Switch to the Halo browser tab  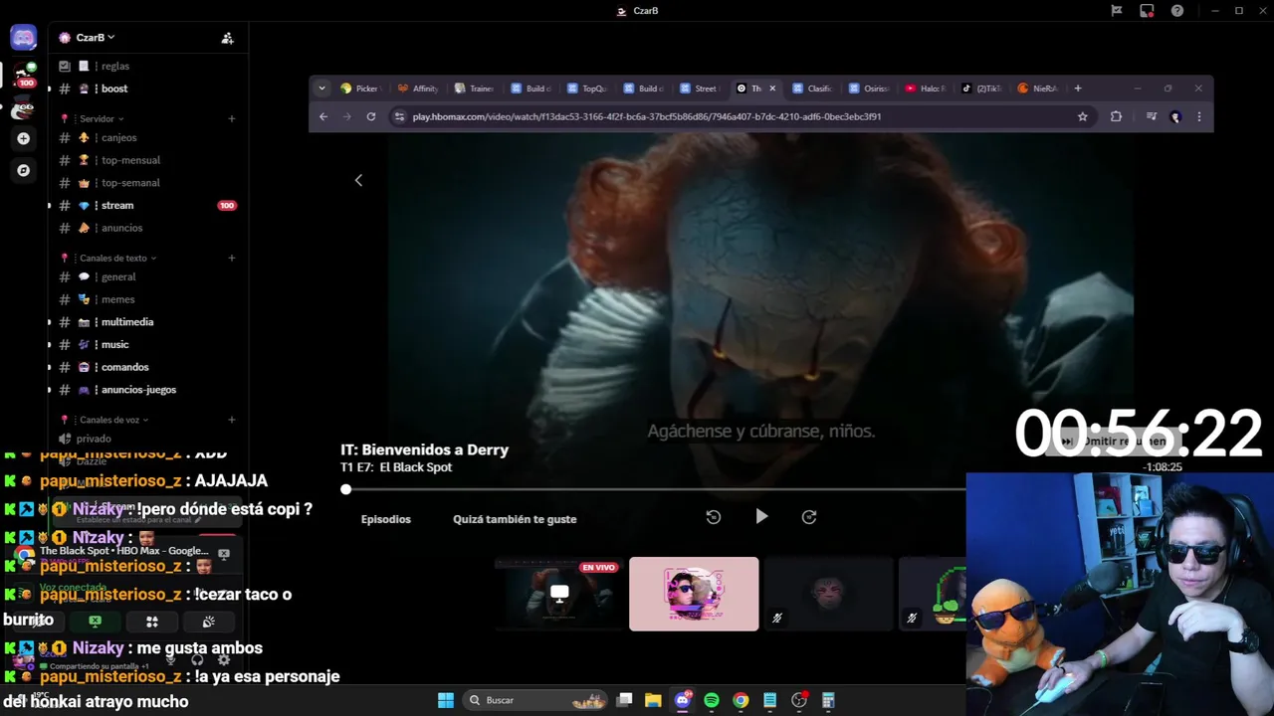coord(927,89)
